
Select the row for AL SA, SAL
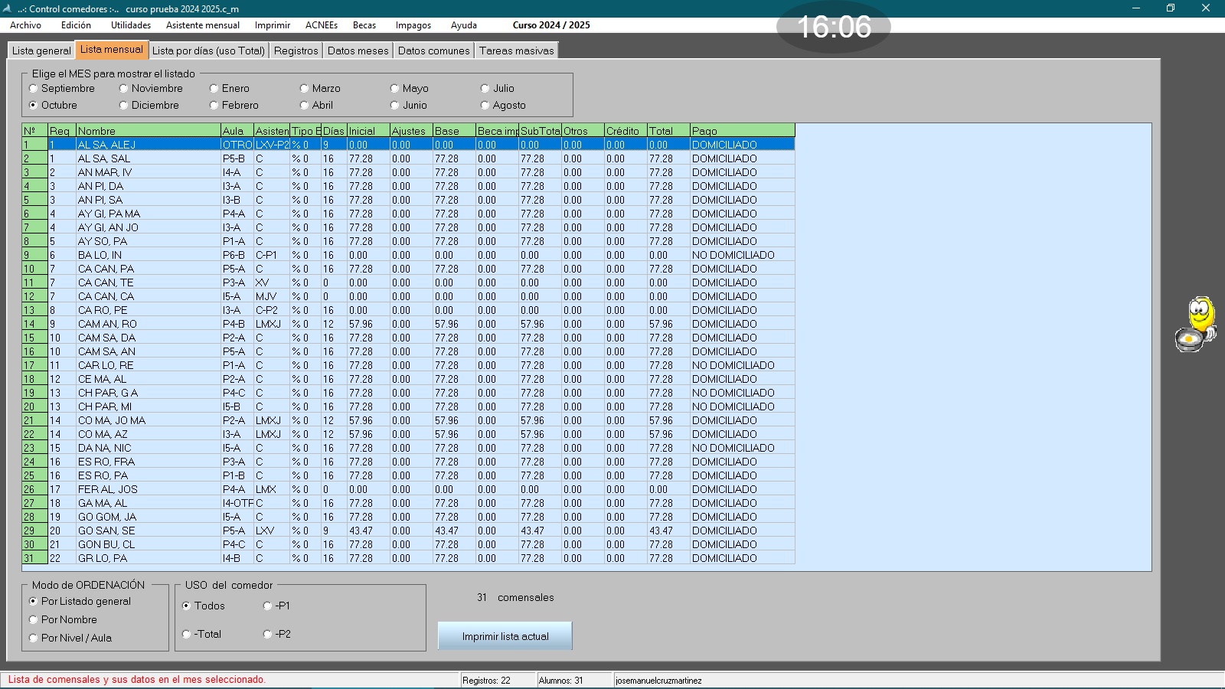(409, 158)
